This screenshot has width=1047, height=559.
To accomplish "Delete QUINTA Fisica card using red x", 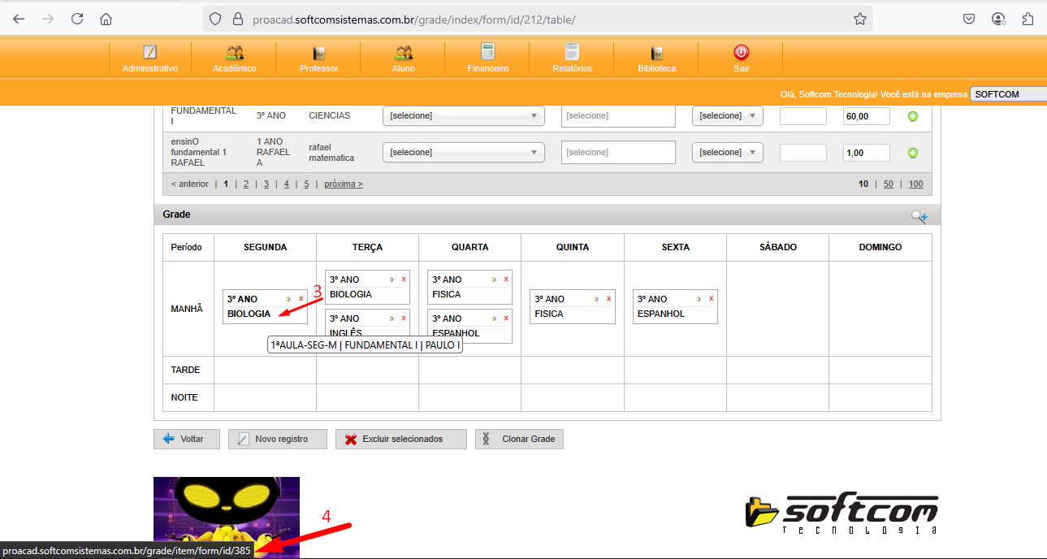I will (608, 299).
